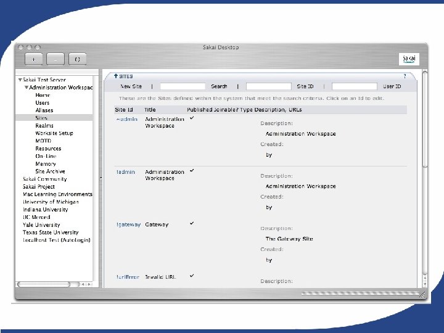Click the parentheses toolbar button
The image size is (444, 333).
77,59
